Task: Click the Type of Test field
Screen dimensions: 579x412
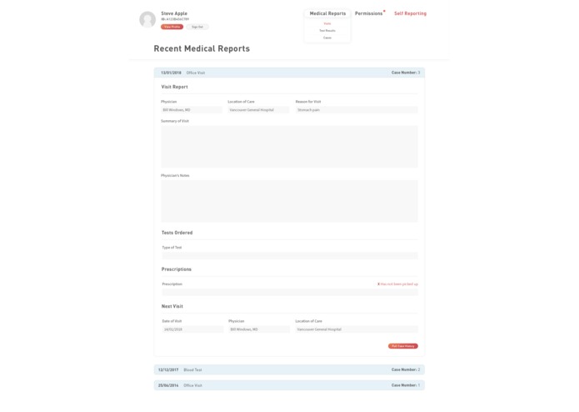Action: pyautogui.click(x=290, y=256)
